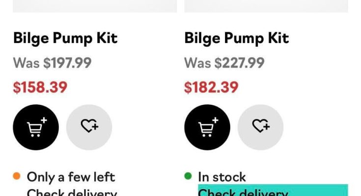This screenshot has height=196, width=361.
Task: Save the $158.39 kit to wishlist
Action: point(89,127)
